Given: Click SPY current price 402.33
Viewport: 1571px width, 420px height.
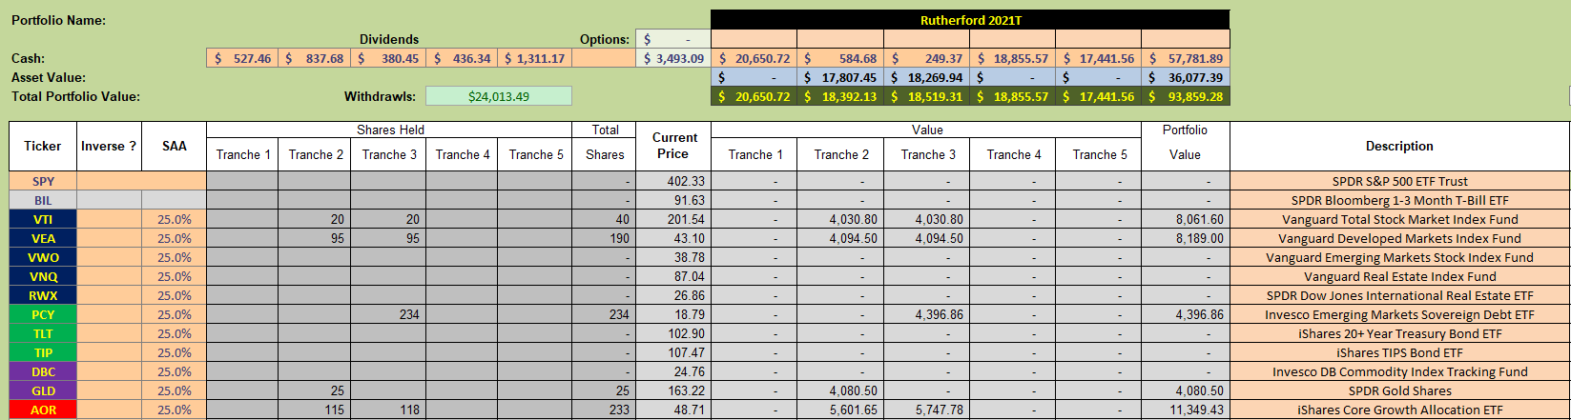Looking at the screenshot, I should pyautogui.click(x=673, y=181).
